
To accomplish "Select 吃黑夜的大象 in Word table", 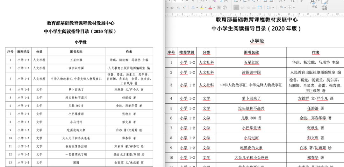I will coord(251,148).
